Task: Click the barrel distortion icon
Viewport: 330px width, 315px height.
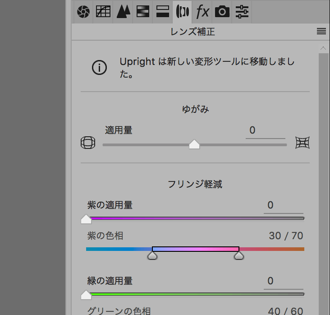Action: [x=88, y=143]
